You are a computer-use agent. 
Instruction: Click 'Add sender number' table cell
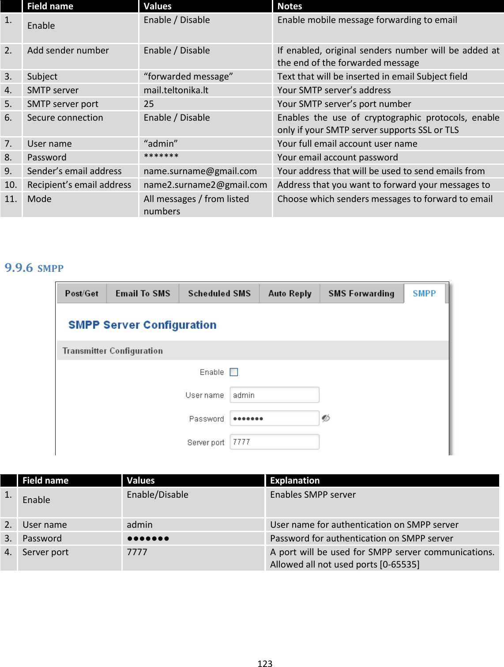[80, 57]
